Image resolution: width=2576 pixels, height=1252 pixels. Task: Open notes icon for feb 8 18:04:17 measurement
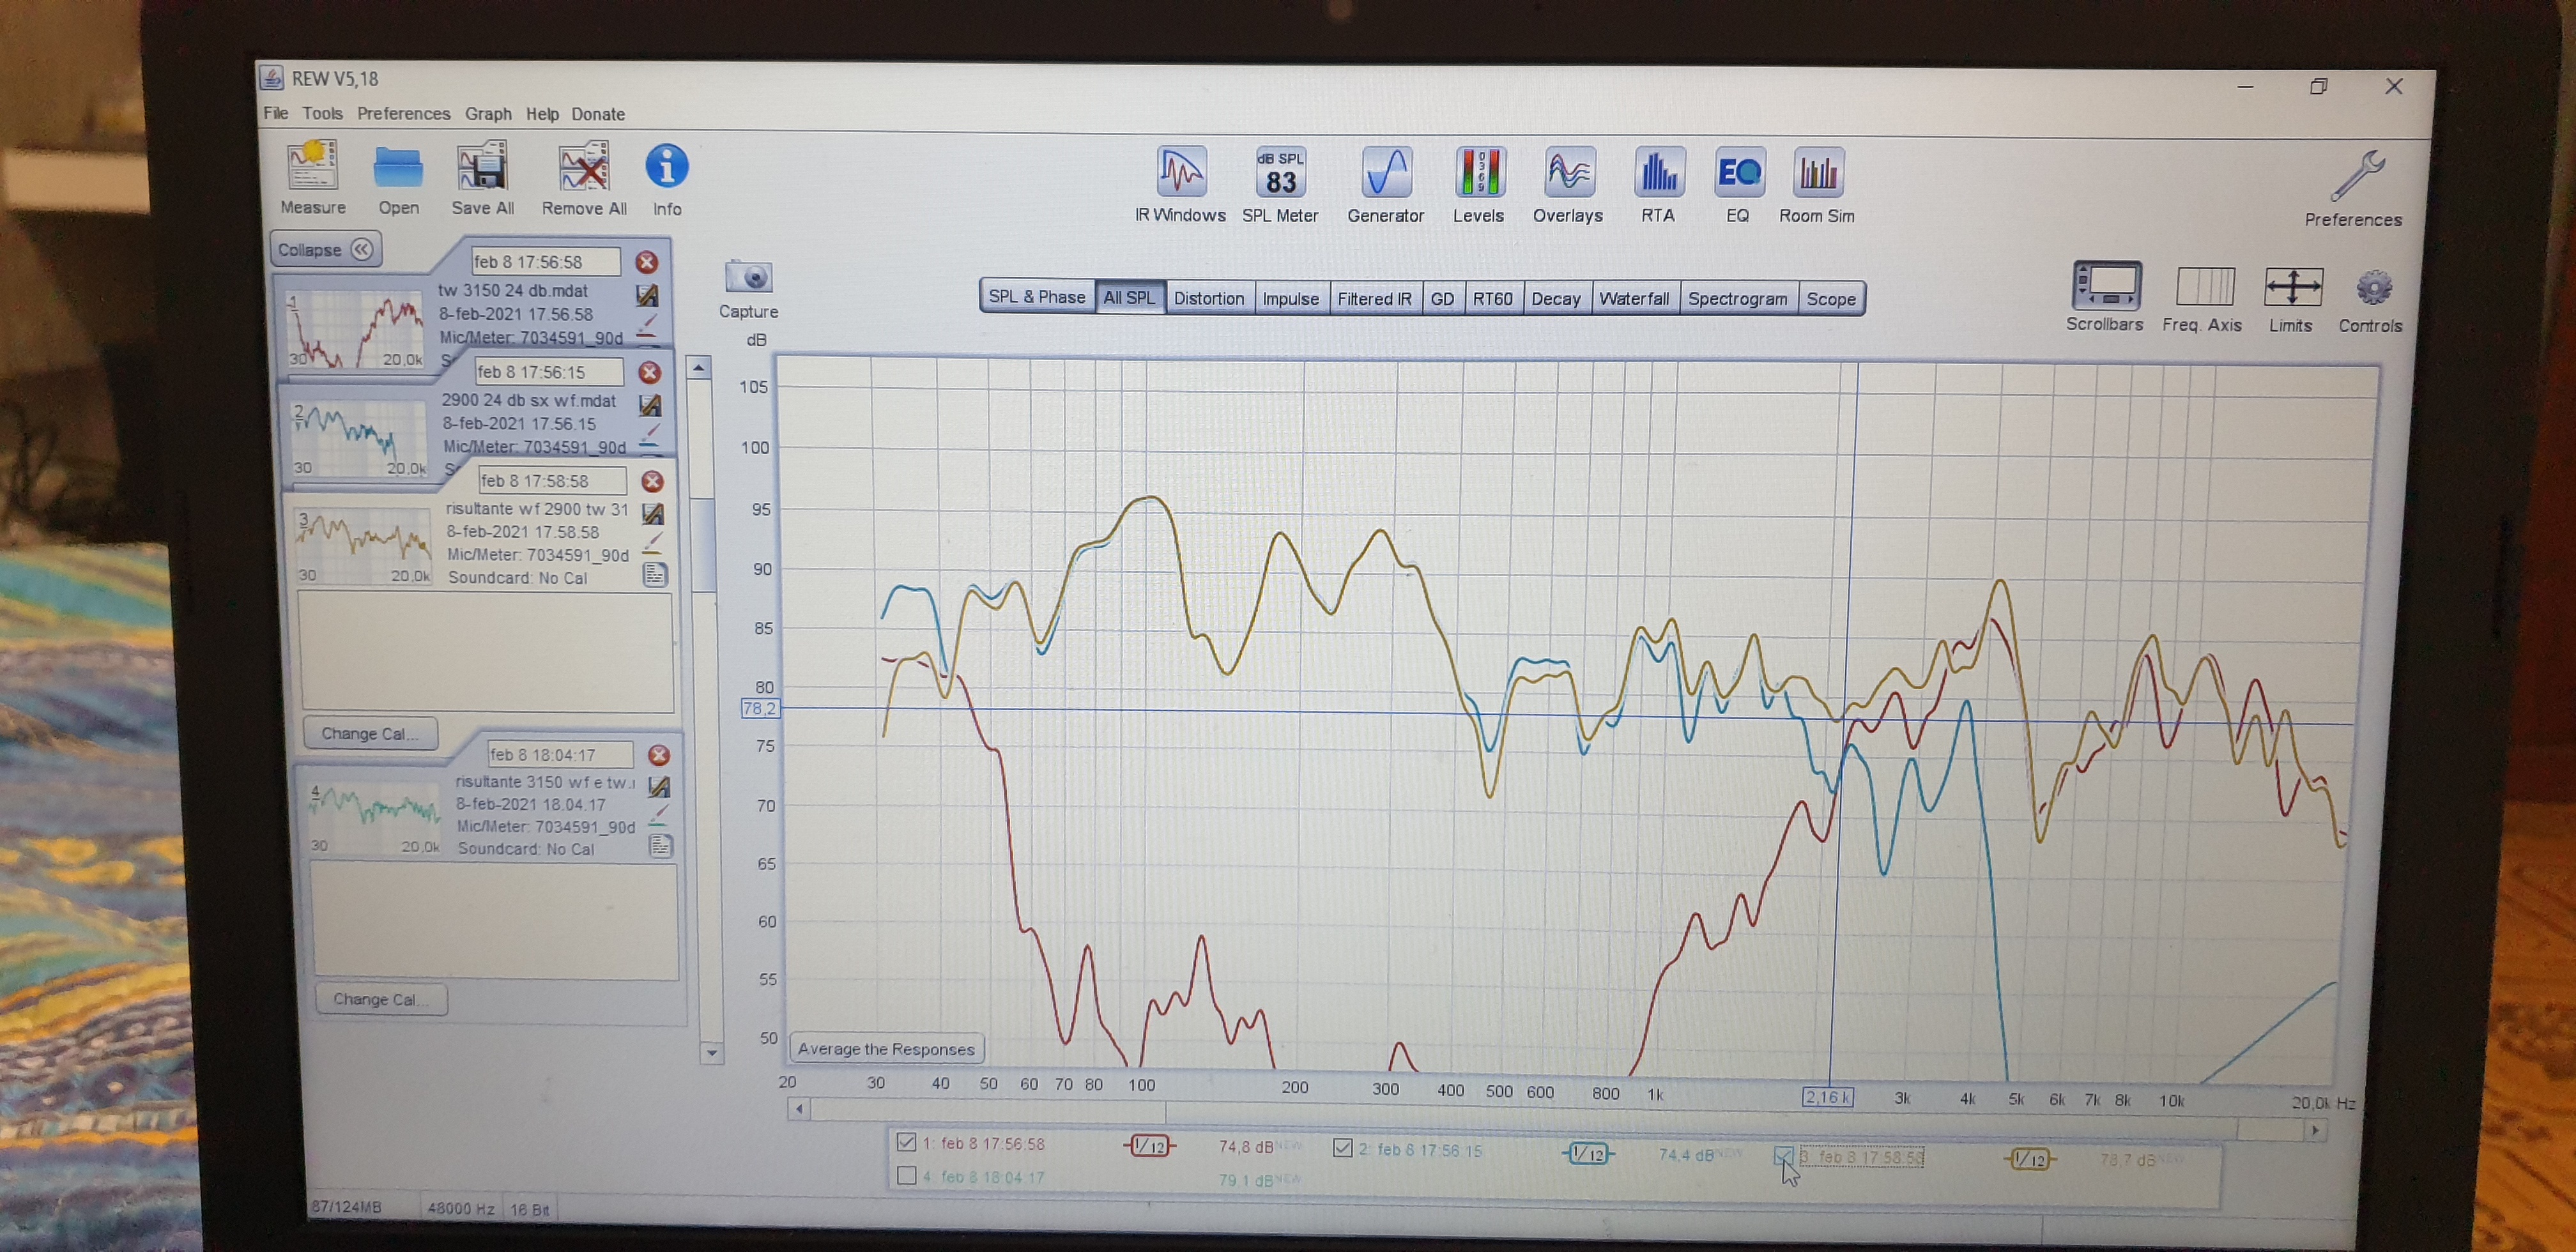pos(661,846)
